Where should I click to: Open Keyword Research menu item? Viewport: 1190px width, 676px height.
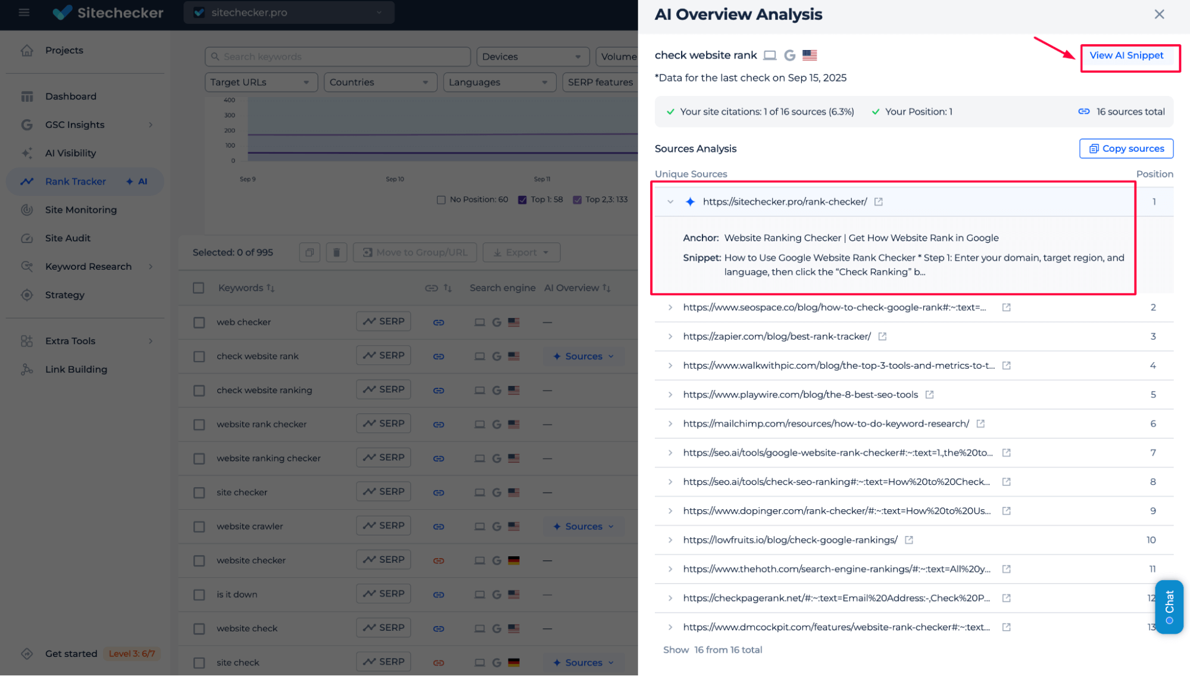coord(88,267)
